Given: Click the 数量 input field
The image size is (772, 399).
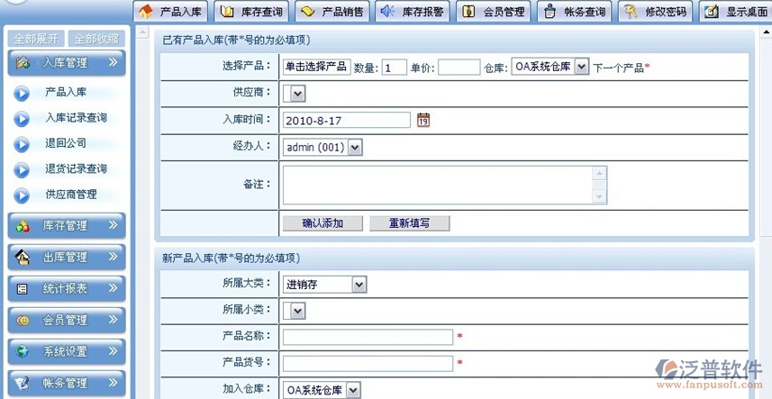Looking at the screenshot, I should click(x=395, y=68).
